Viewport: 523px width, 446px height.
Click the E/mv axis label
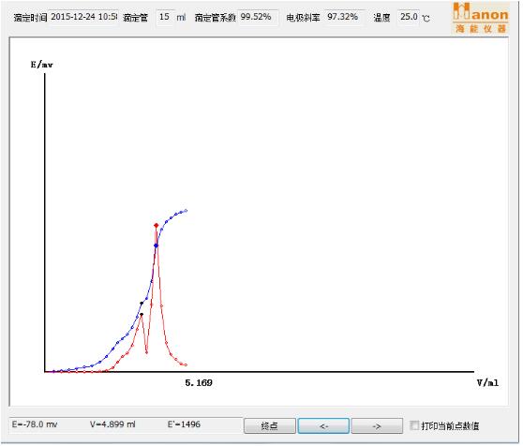point(41,65)
